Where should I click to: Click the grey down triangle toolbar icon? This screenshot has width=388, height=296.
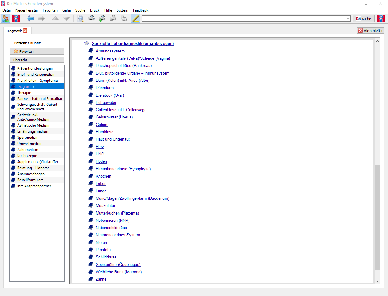coord(66,18)
